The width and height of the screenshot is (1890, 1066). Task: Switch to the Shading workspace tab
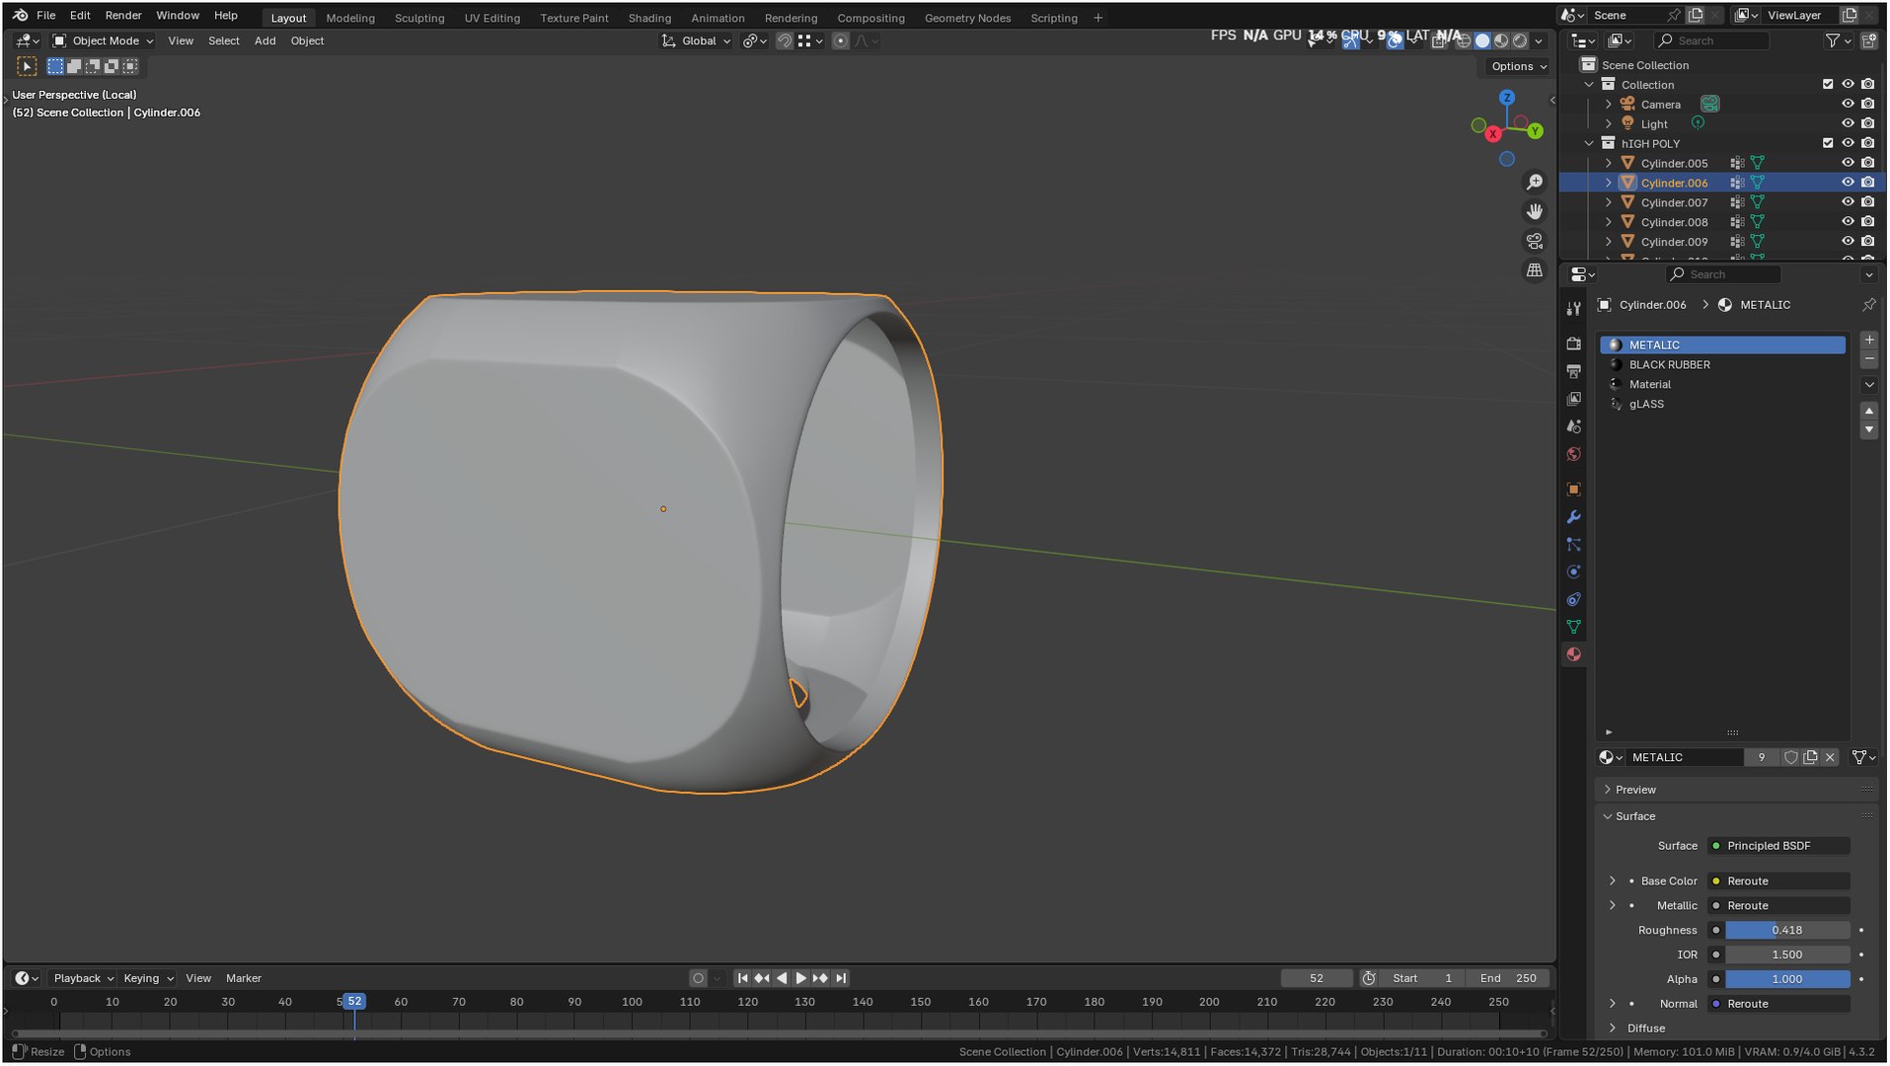pyautogui.click(x=649, y=18)
